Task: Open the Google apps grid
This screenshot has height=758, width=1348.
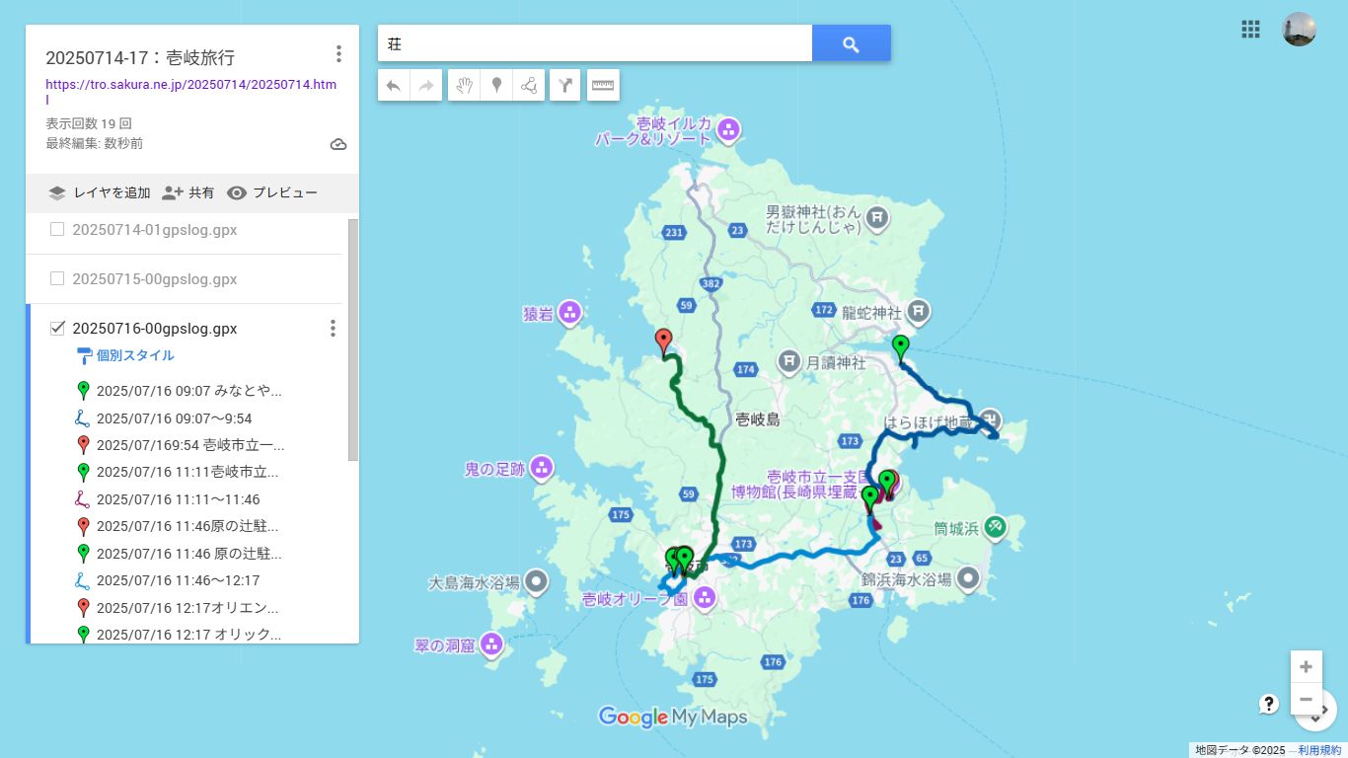Action: (1250, 30)
